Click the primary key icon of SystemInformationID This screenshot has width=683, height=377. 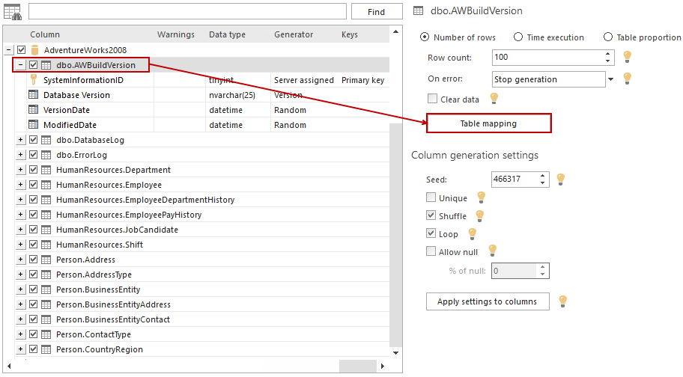[x=34, y=79]
